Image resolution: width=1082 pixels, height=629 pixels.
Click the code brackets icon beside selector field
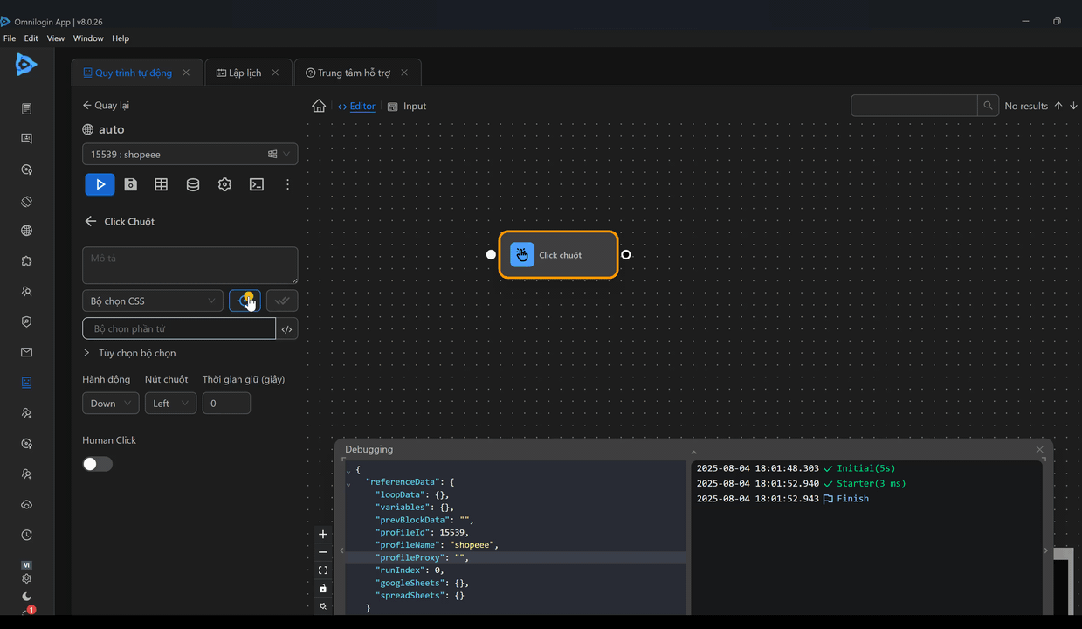(286, 329)
